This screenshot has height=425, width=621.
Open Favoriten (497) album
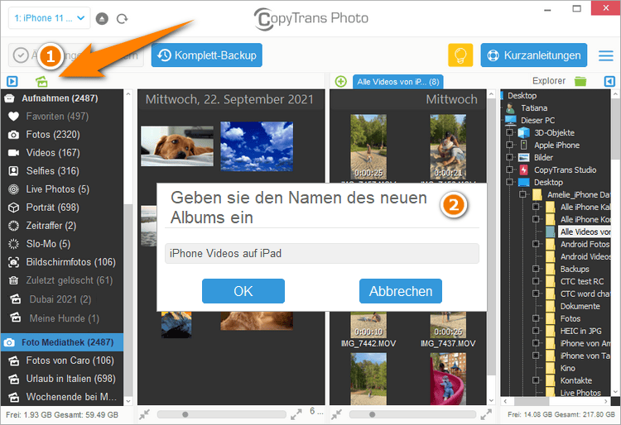tap(62, 117)
